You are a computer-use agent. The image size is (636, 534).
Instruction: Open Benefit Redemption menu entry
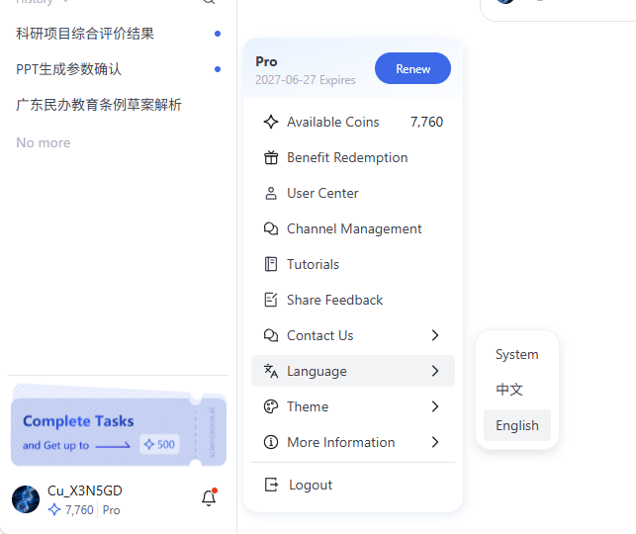pos(353,157)
